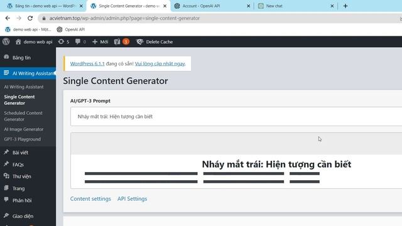This screenshot has width=402, height=226.
Task: Click the Delete Cache cheetah icon
Action: 139,42
